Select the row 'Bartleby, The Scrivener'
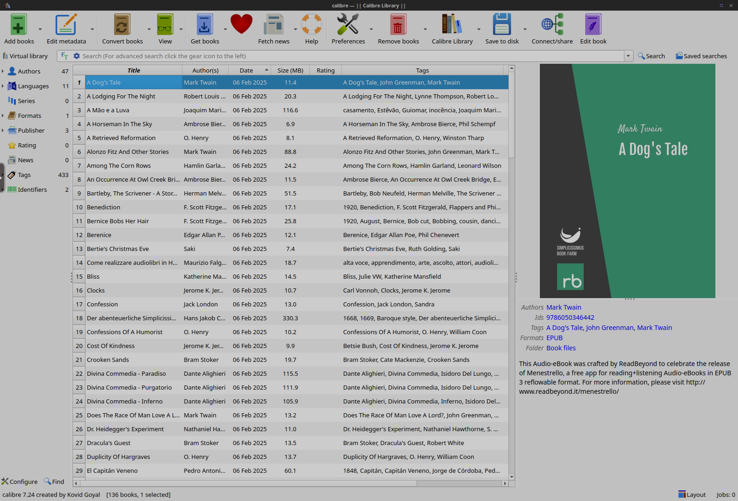This screenshot has height=501, width=738. click(290, 193)
